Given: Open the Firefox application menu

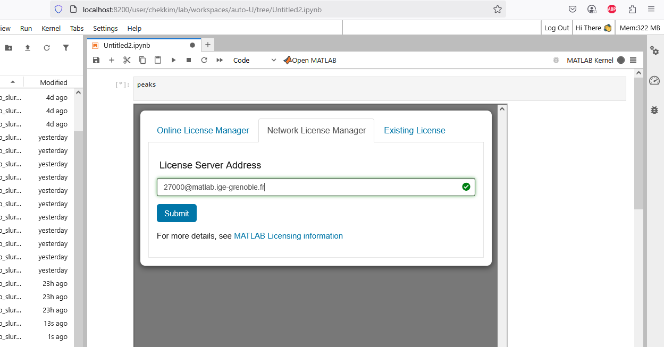Looking at the screenshot, I should [x=651, y=9].
